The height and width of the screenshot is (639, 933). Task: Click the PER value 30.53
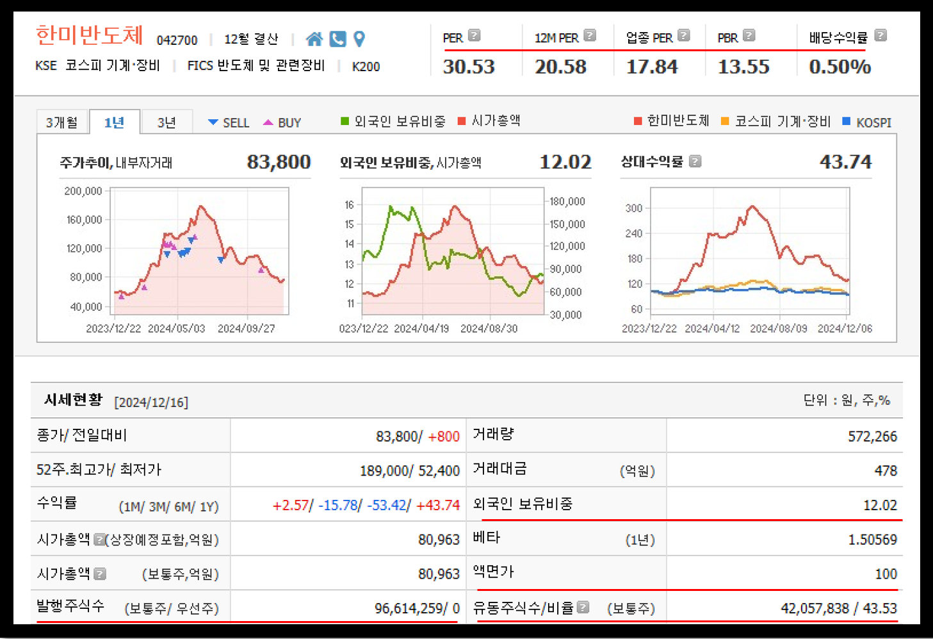pos(469,67)
